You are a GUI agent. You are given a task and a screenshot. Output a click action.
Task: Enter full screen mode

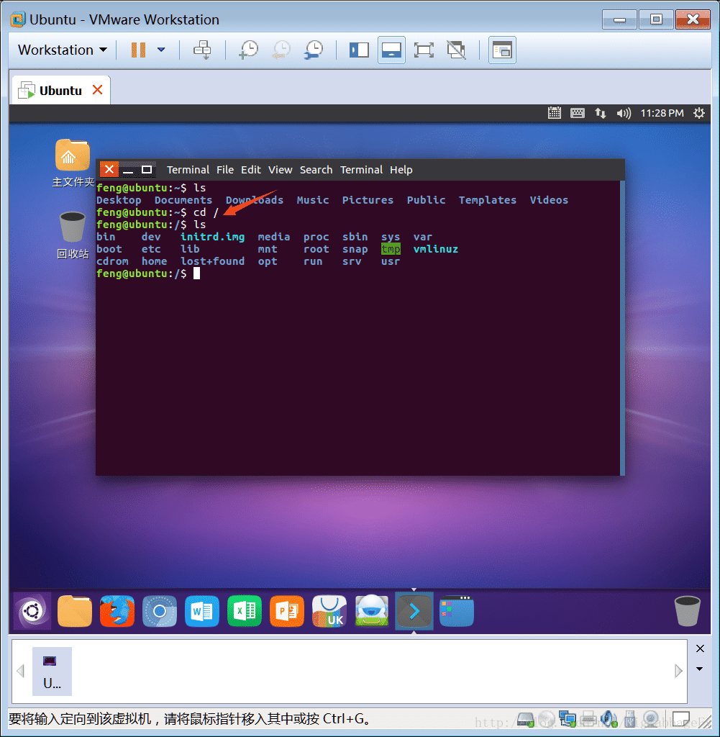424,50
